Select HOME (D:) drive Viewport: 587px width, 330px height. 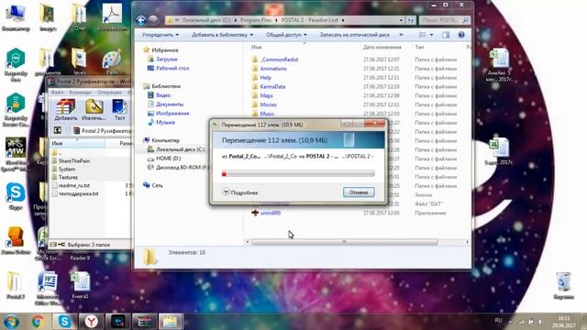click(169, 159)
